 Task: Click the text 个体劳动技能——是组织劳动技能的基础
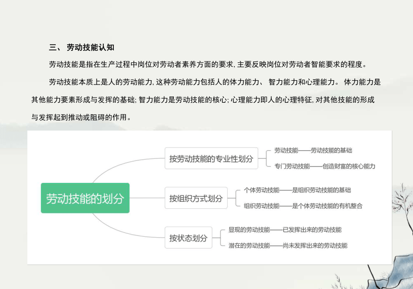297,190
